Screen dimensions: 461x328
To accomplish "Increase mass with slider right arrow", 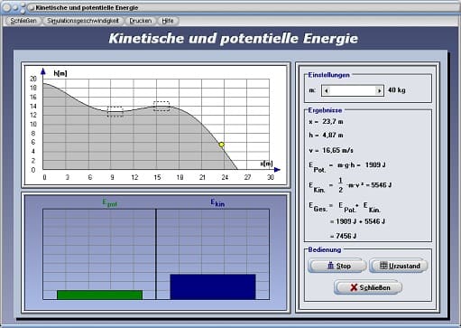I will point(379,90).
